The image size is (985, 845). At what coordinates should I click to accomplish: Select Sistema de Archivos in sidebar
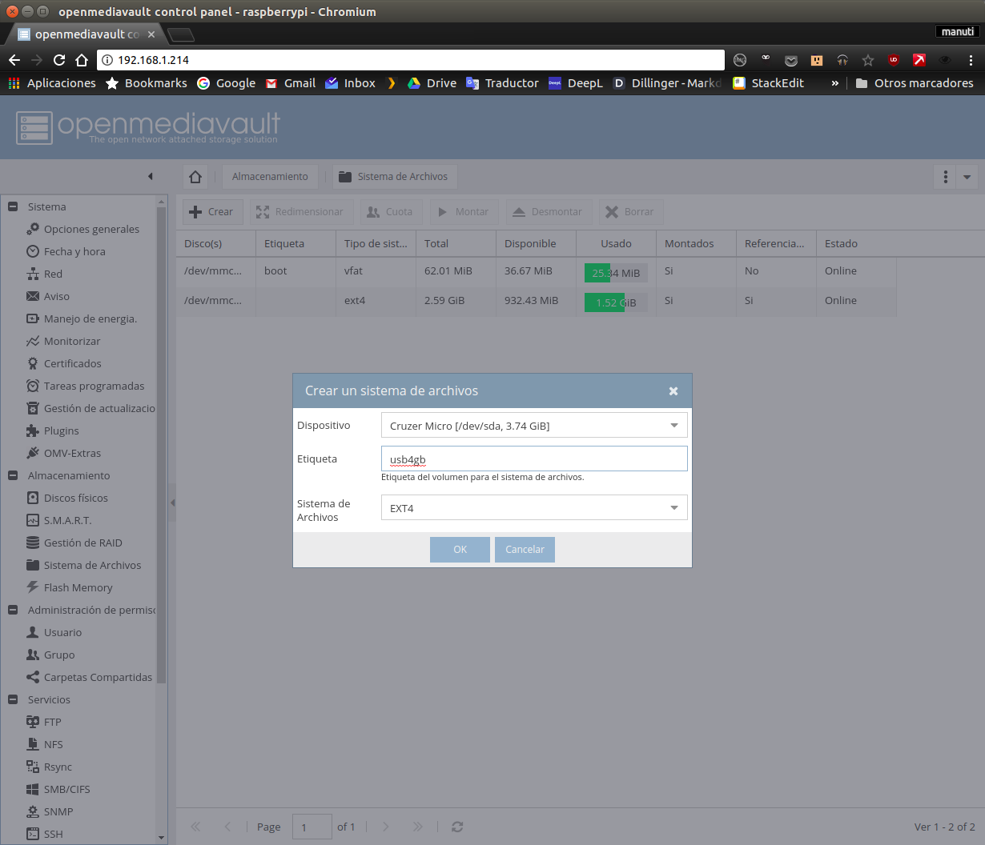pyautogui.click(x=92, y=565)
